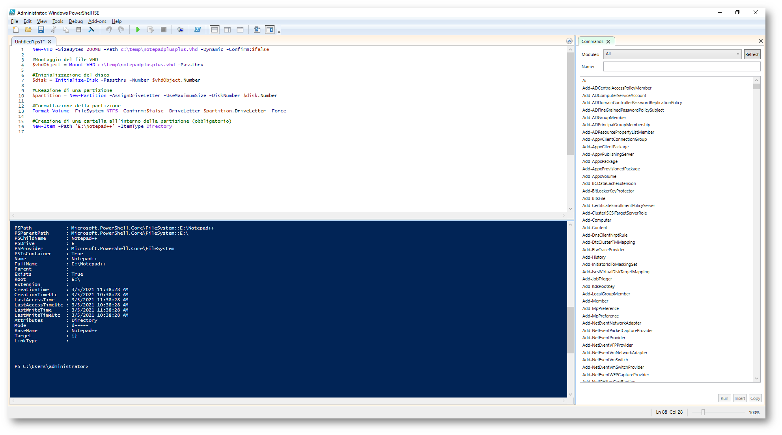Clear the console pane icon
The image size is (782, 435).
(91, 30)
